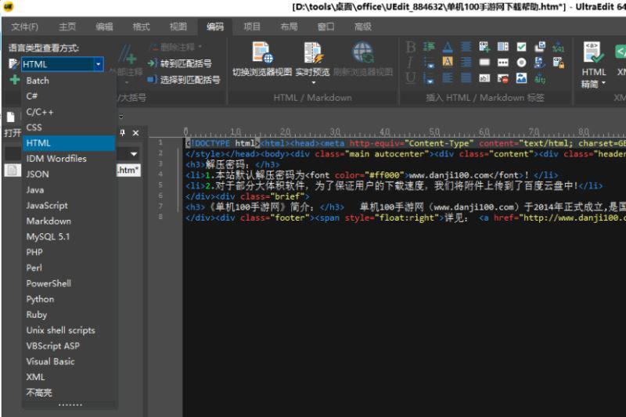626x417 pixels.
Task: Click the insert HTML tag with plus icon
Action: [x=484, y=47]
